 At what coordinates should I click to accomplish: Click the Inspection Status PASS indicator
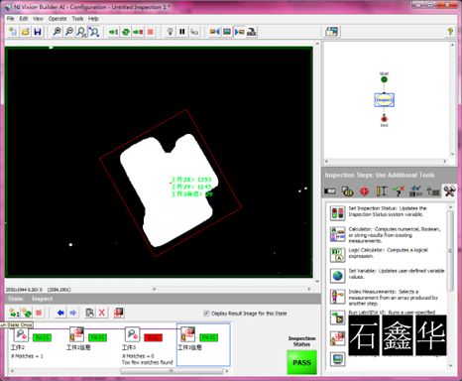click(302, 362)
